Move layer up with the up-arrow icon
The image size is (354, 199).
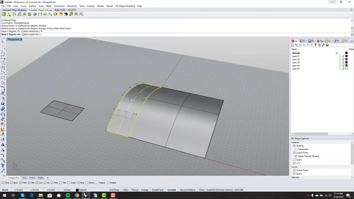click(x=304, y=45)
